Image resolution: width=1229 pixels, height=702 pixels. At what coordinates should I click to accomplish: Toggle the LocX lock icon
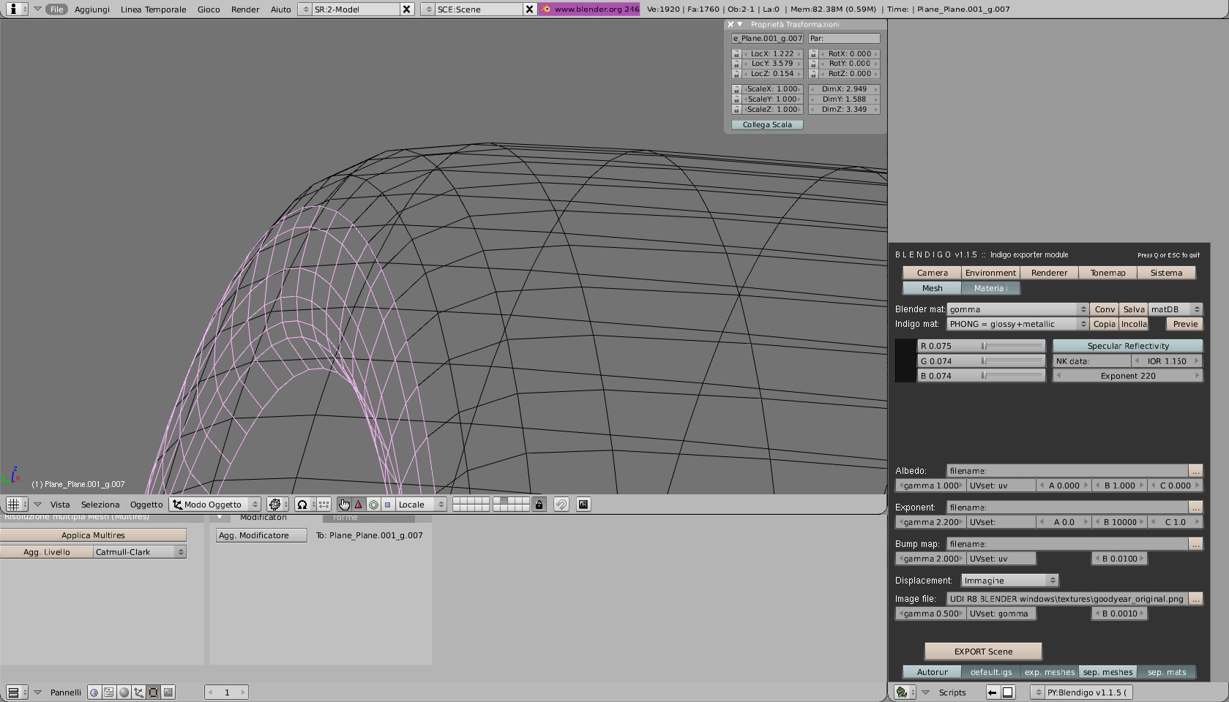736,54
